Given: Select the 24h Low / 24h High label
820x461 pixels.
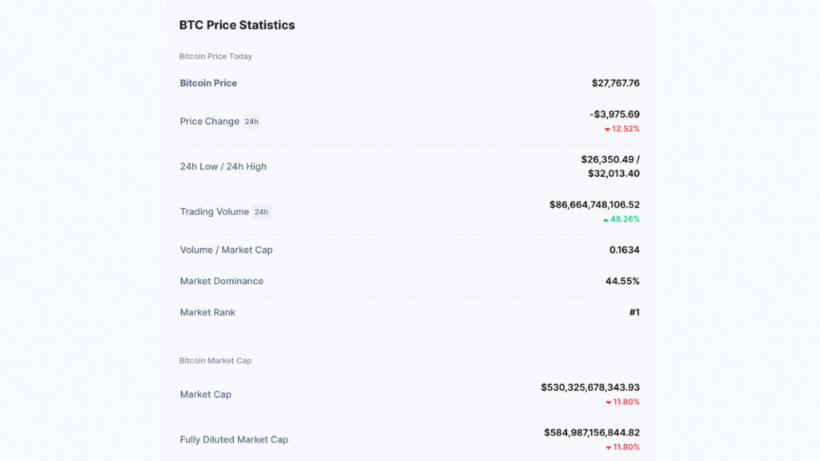Looking at the screenshot, I should [x=223, y=166].
